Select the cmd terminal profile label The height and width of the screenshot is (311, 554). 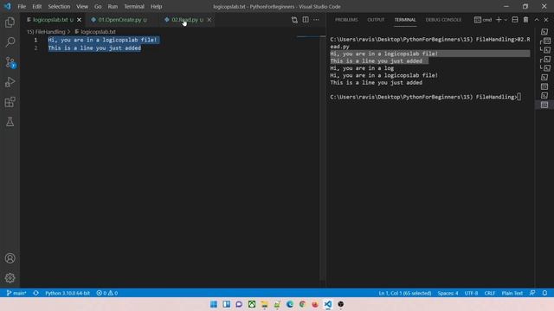coord(483,20)
